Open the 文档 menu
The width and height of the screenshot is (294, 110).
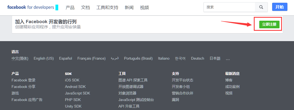86,7
